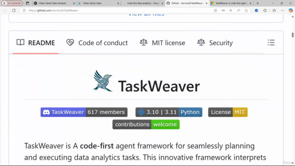295x166 pixels.
Task: Open the contributions welcome badge
Action: [146, 125]
